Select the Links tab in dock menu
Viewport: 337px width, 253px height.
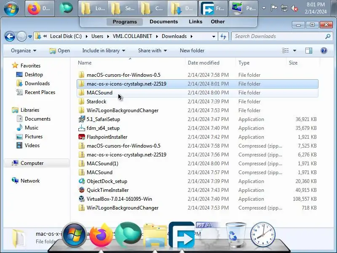point(195,22)
